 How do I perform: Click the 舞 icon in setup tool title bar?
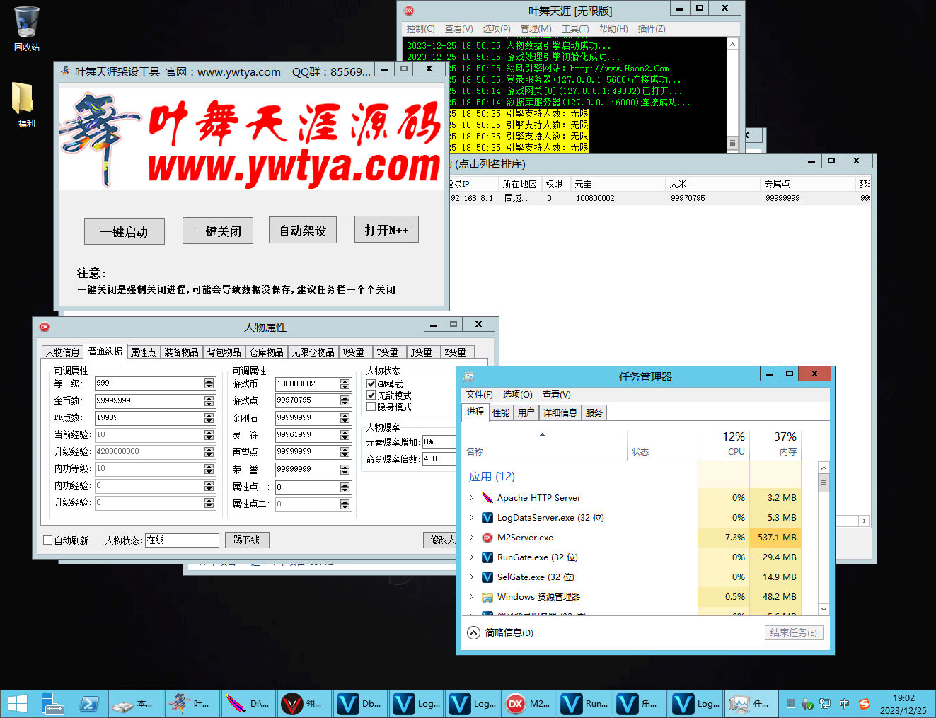coord(66,71)
